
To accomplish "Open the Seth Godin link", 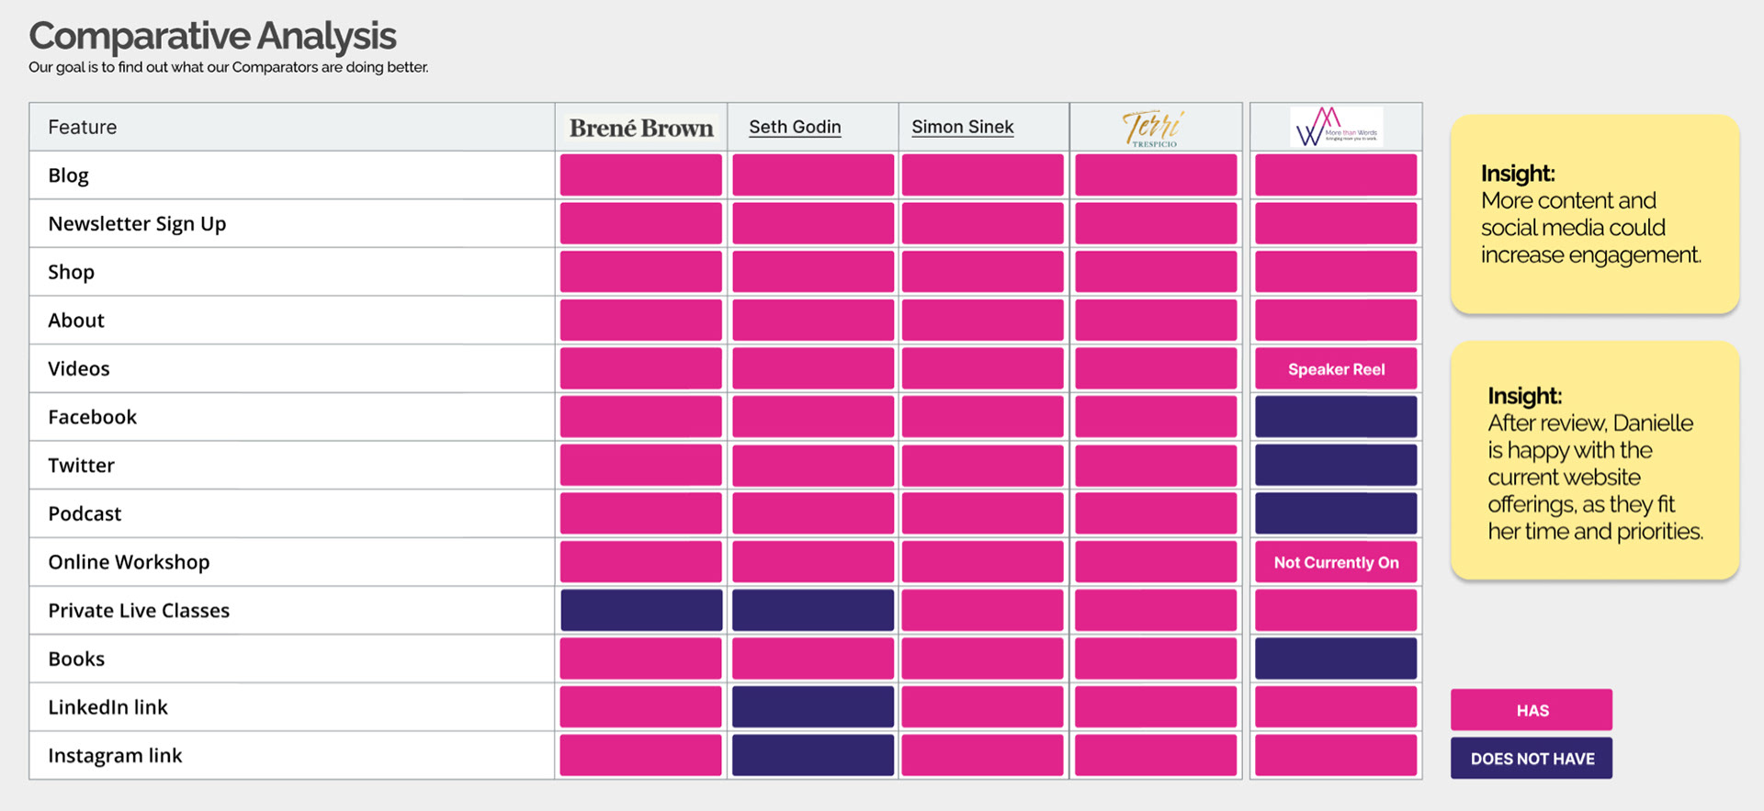I will pos(795,127).
